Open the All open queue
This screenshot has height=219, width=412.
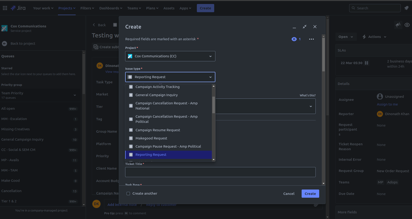click(40, 109)
